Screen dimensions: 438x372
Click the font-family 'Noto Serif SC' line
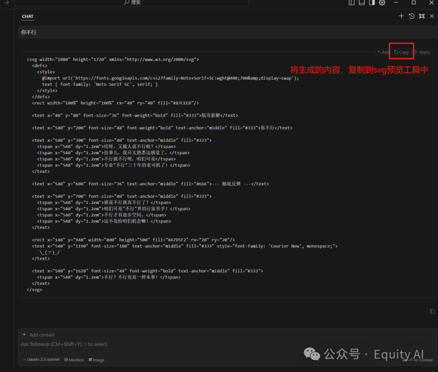click(x=100, y=84)
